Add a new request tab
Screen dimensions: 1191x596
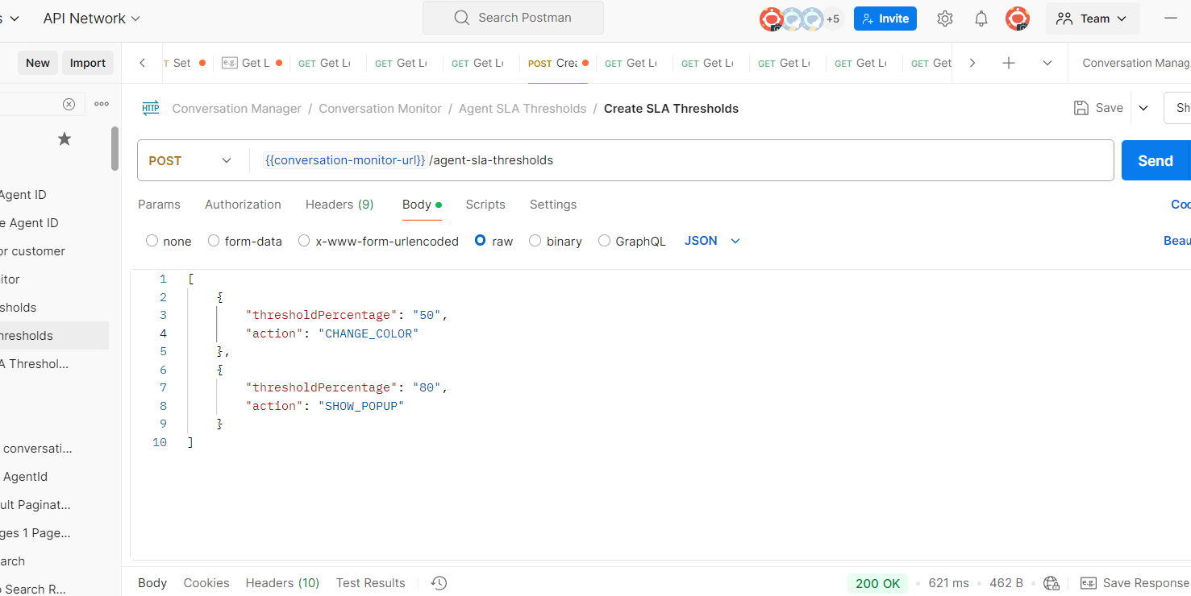(1009, 63)
